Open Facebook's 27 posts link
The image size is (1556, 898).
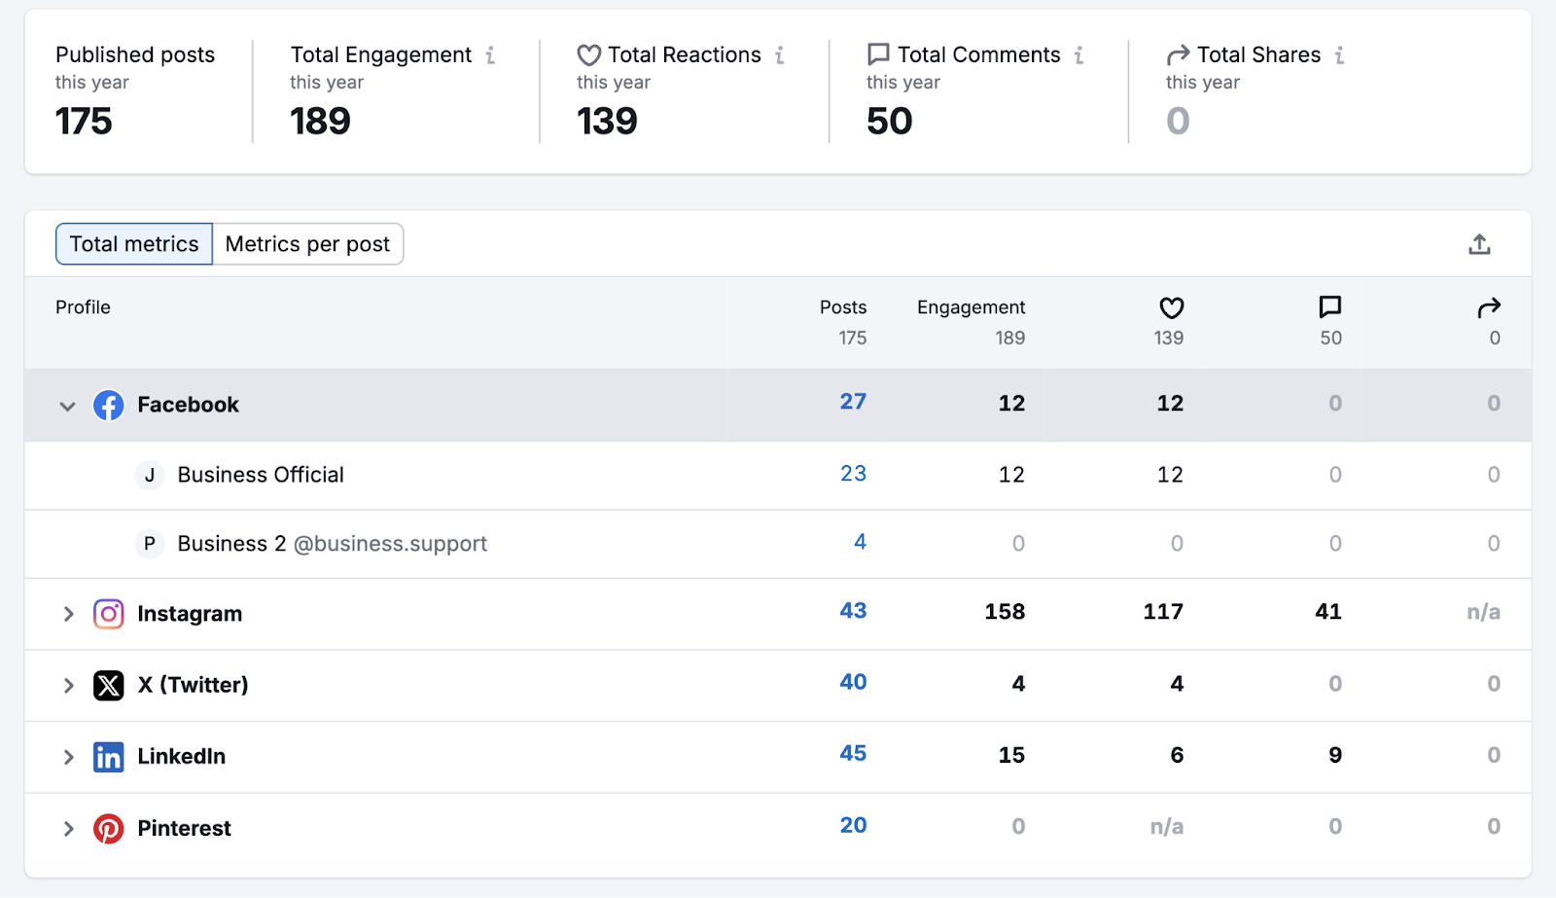click(853, 402)
